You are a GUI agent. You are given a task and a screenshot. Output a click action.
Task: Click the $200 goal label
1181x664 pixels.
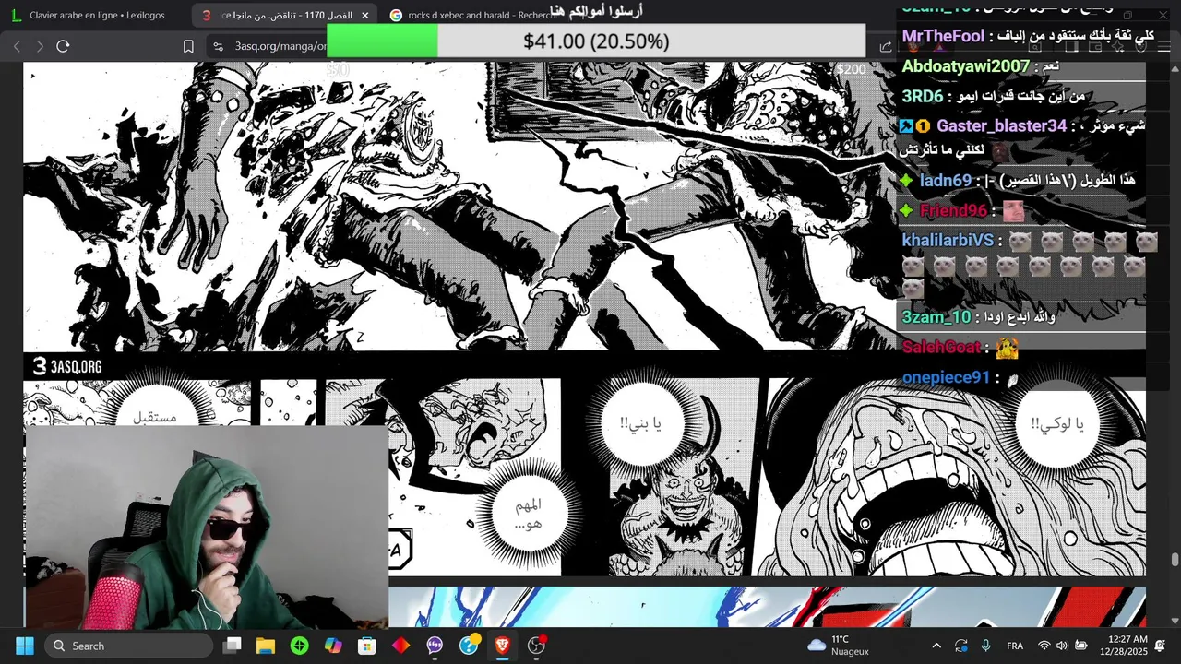(851, 69)
